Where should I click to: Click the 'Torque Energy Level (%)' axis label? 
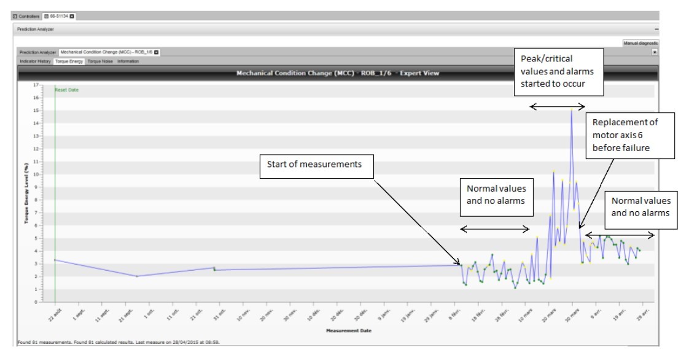(x=26, y=194)
